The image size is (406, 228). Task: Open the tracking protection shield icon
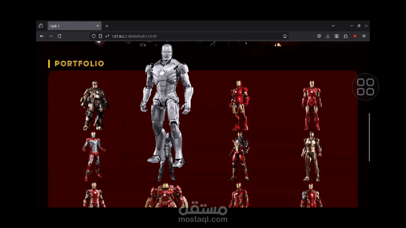point(94,36)
